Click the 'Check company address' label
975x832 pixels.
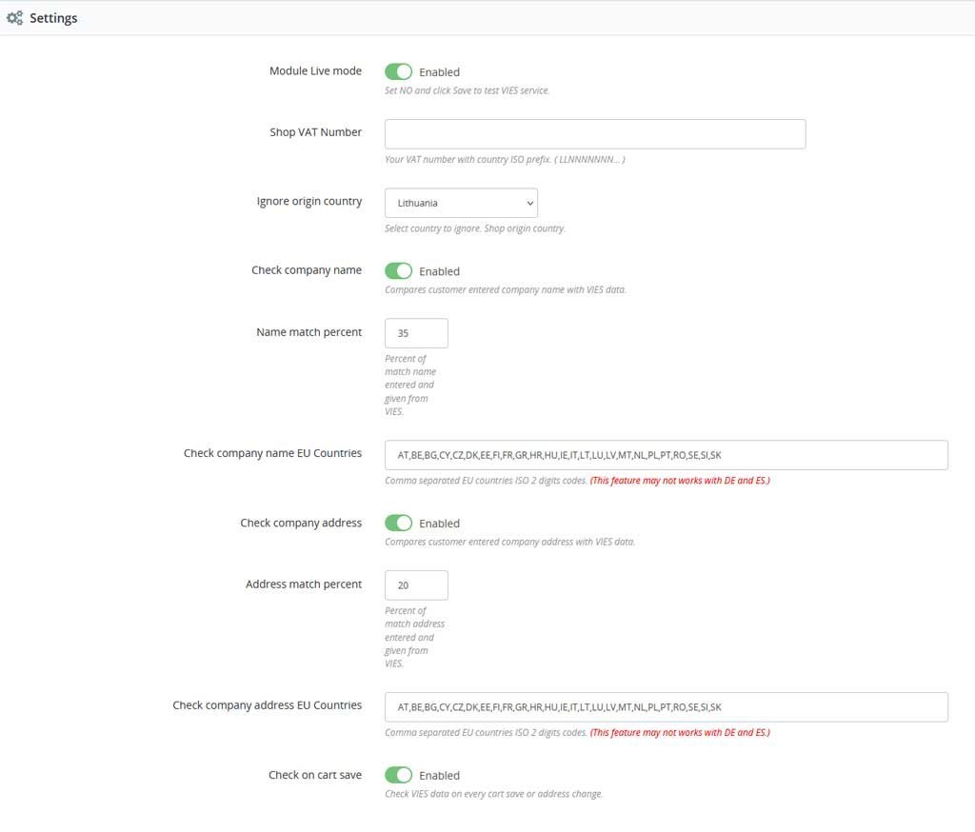(301, 523)
